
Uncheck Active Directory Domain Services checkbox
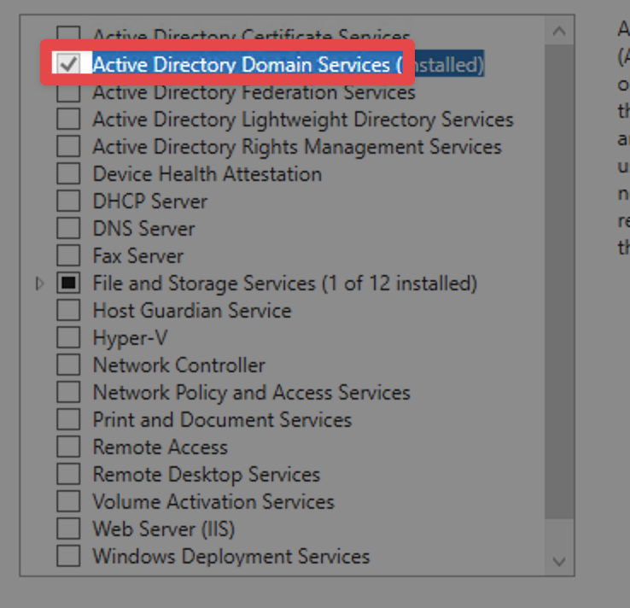[68, 64]
